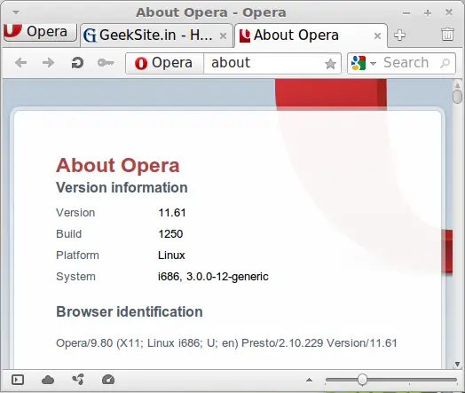Click the version number 11.61

[x=172, y=213]
